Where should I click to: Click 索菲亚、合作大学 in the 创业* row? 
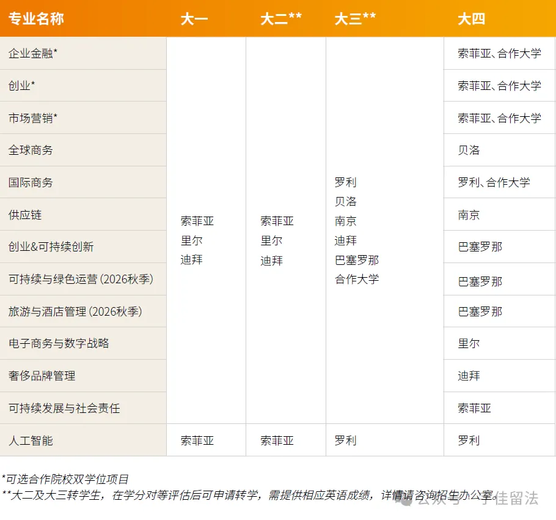click(x=499, y=86)
